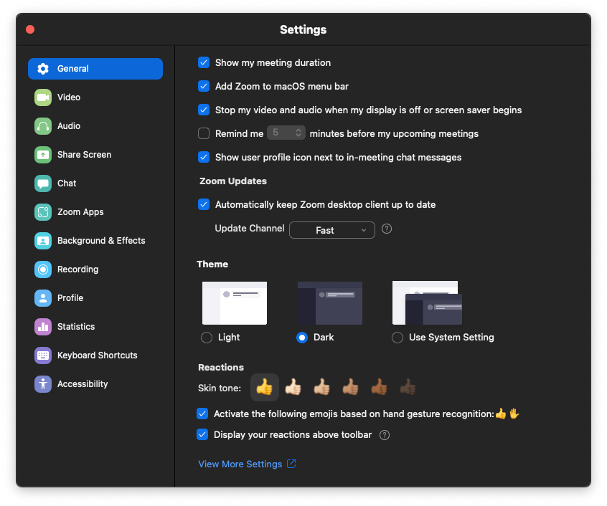Viewport: 607px width, 506px height.
Task: Open the Audio settings tab
Action: 95,126
